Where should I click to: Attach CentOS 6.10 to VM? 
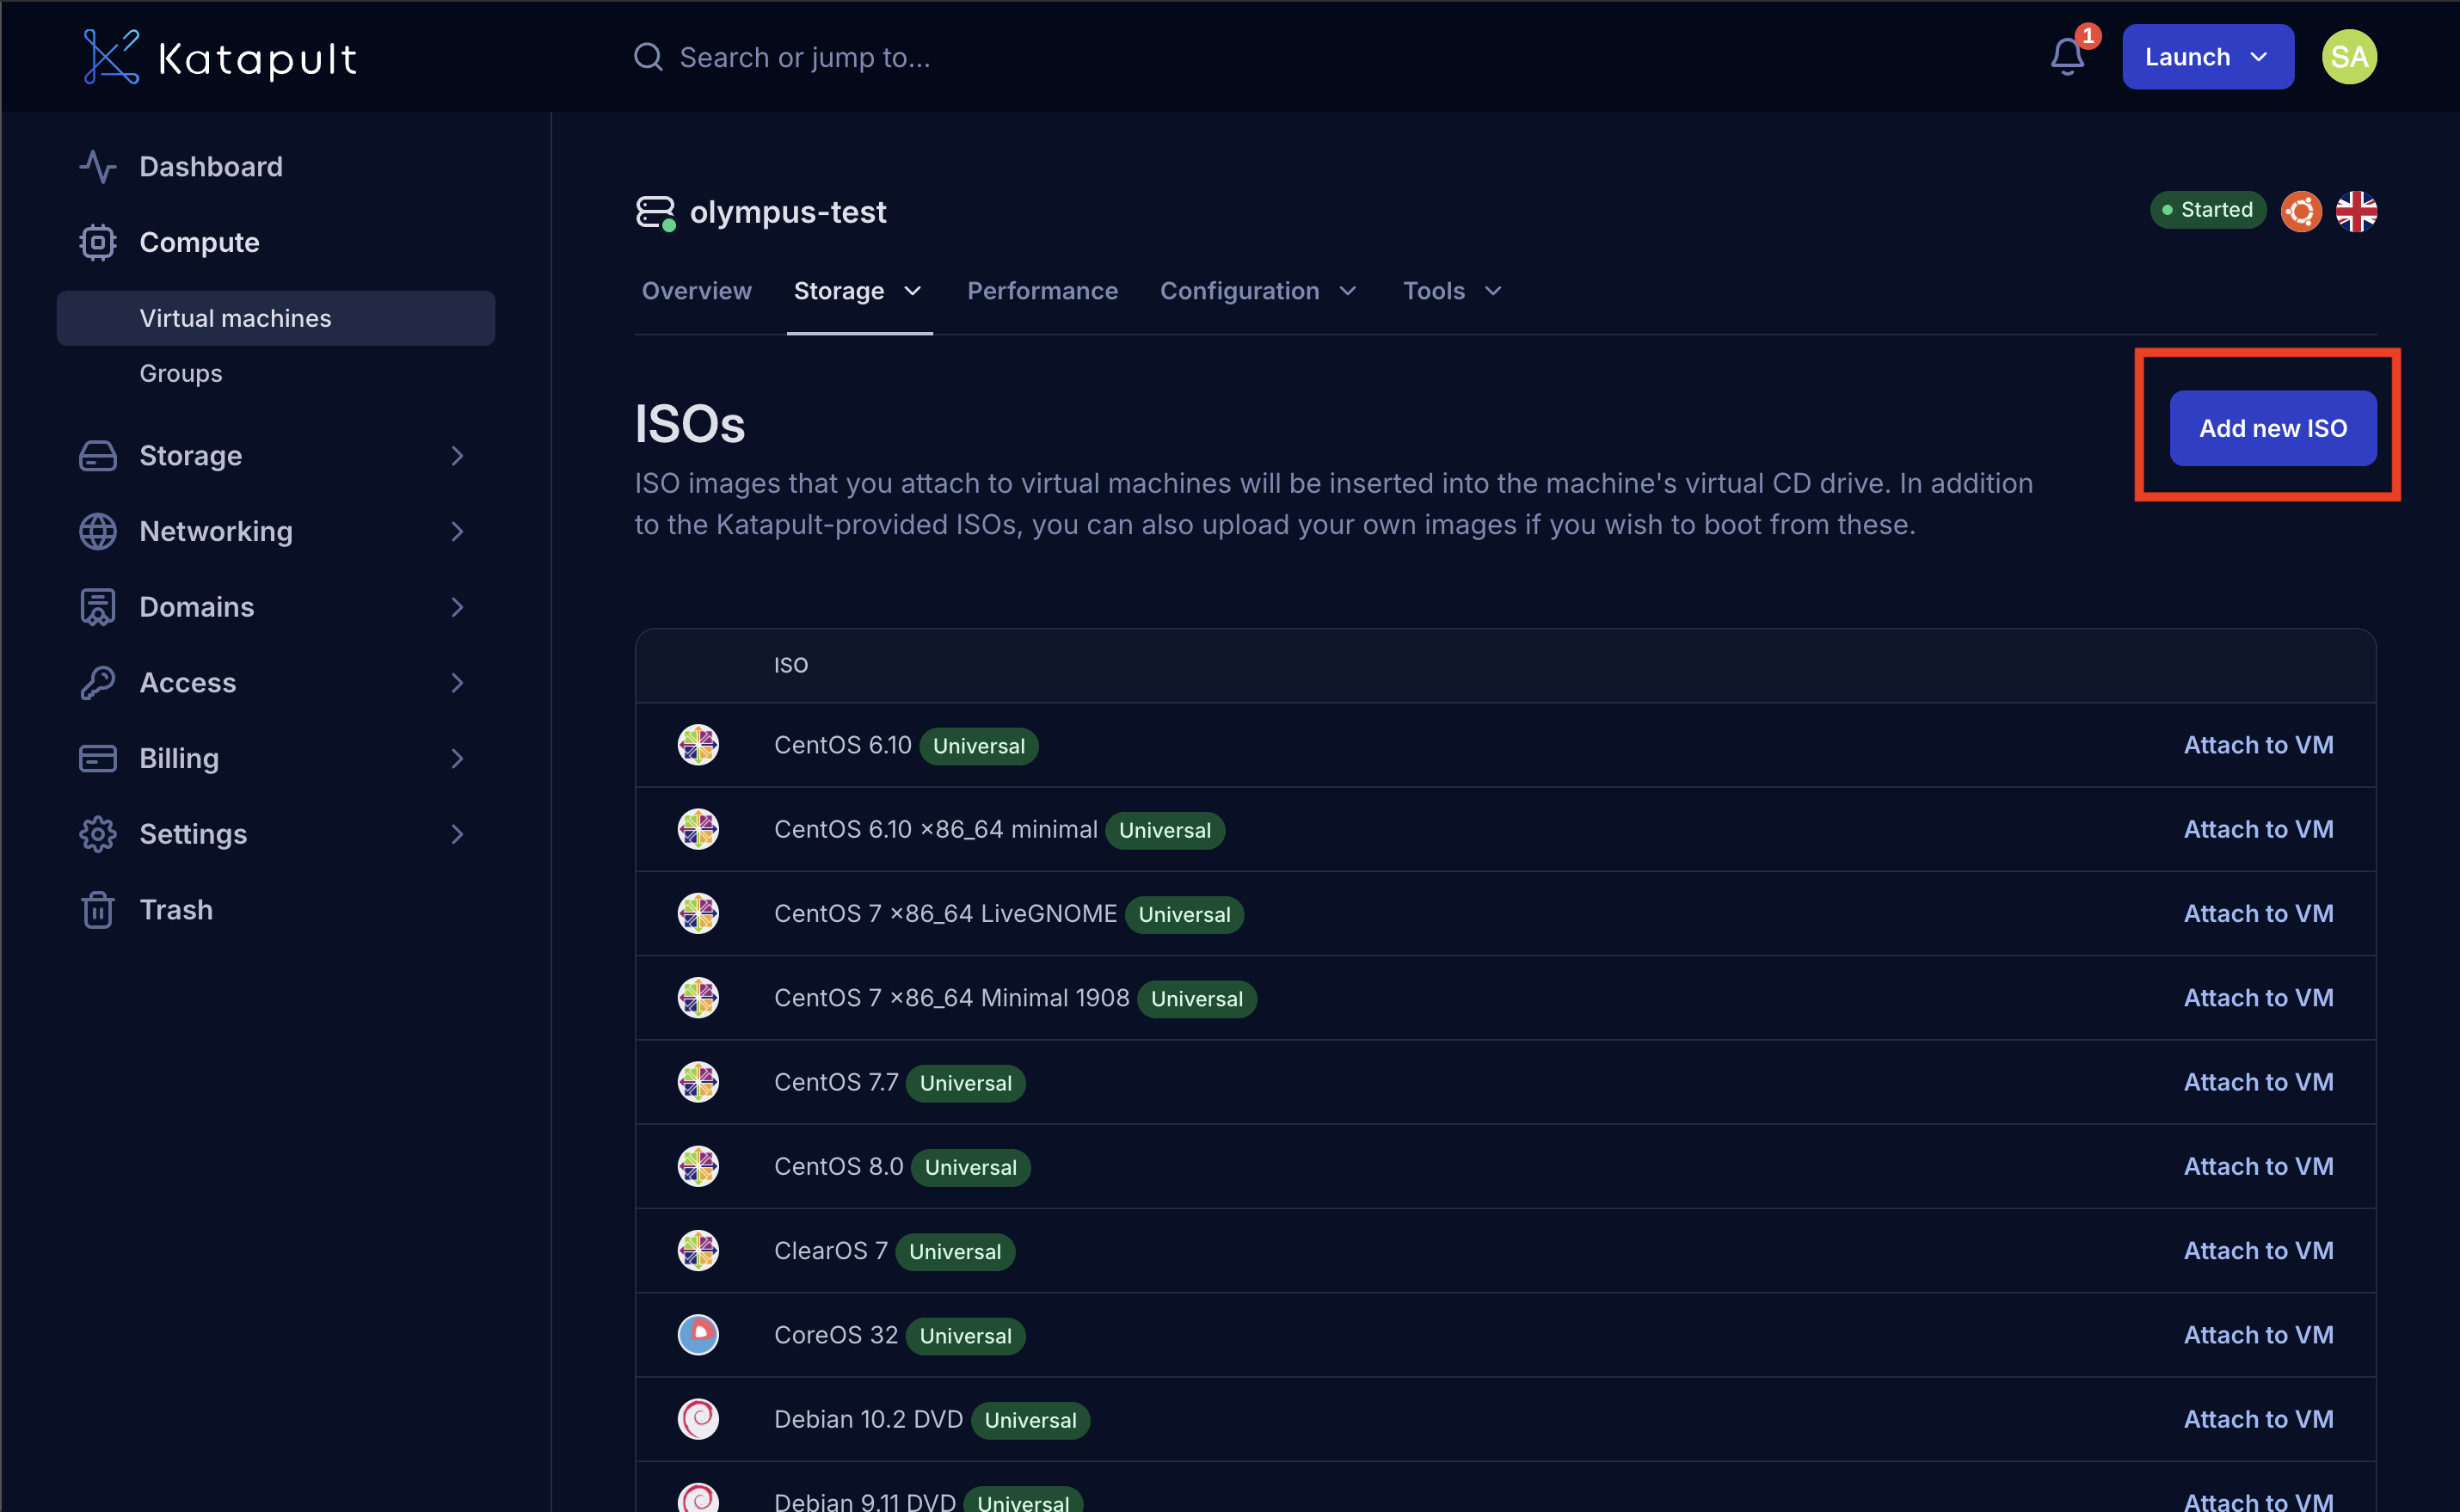(2258, 745)
